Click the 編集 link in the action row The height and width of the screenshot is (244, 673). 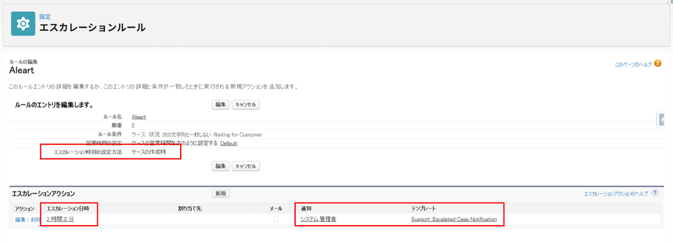point(20,220)
